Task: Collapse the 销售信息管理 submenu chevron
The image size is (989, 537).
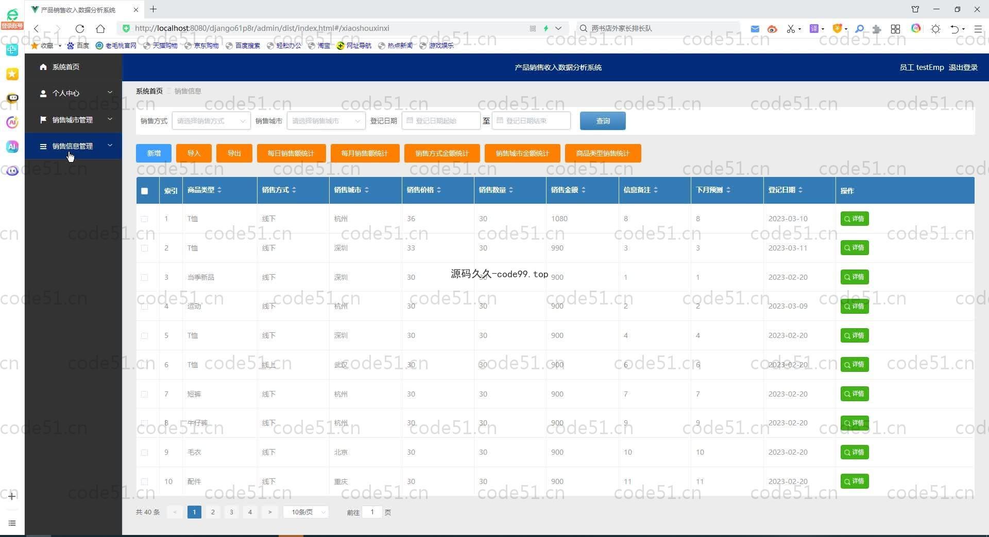Action: tap(110, 146)
